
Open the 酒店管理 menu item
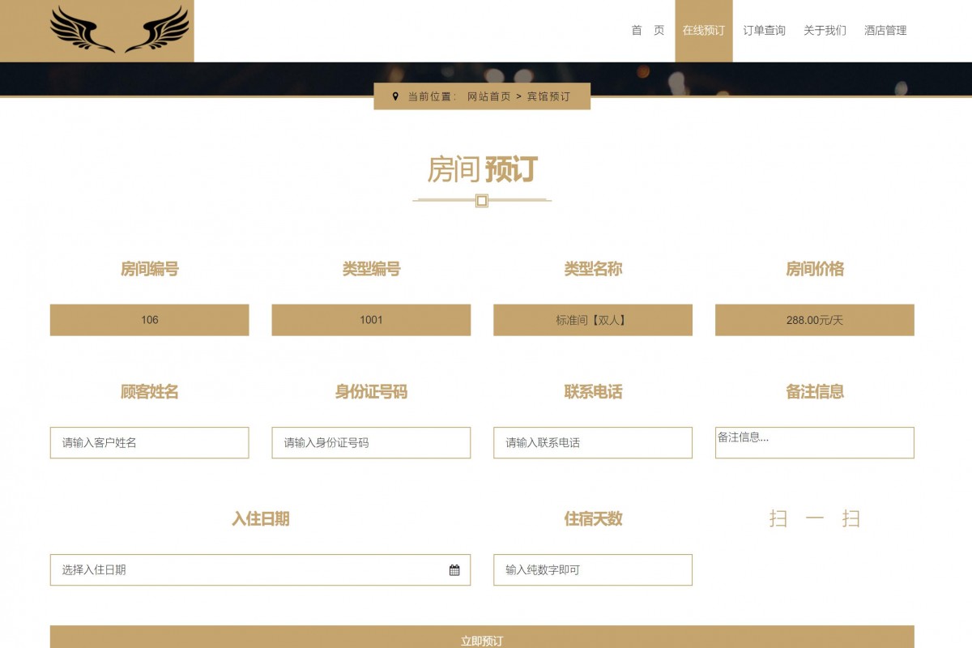[884, 31]
